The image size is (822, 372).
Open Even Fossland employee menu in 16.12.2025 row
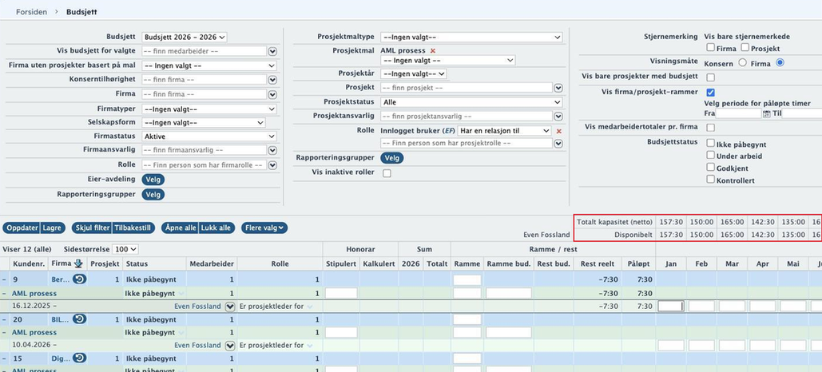(x=229, y=307)
